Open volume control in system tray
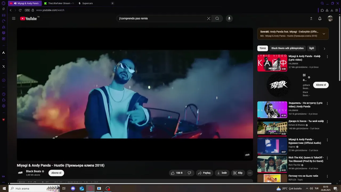341x192 pixels. pyautogui.click(x=311, y=189)
